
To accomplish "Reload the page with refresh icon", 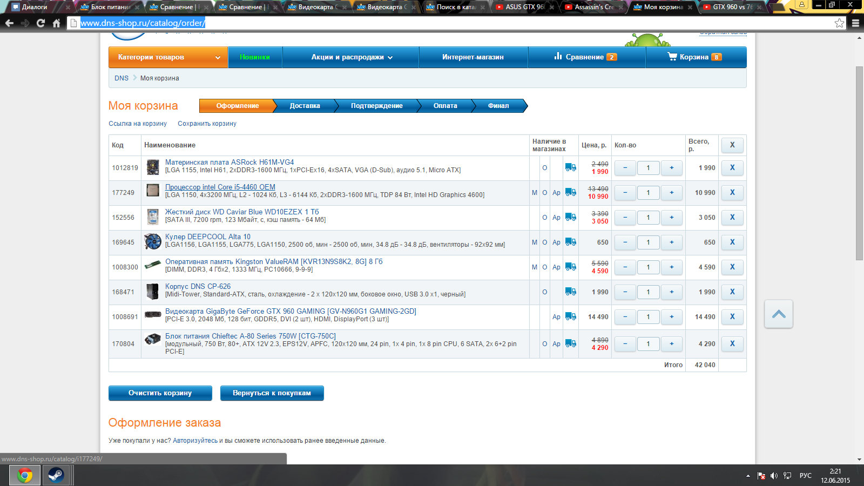I will (40, 23).
